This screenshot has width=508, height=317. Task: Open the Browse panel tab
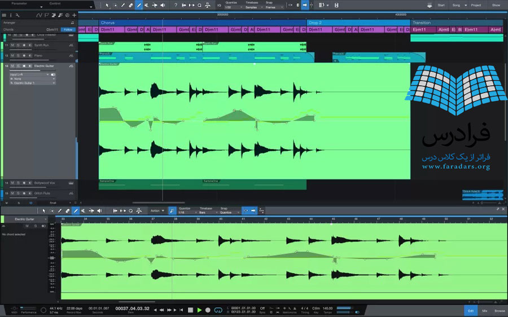pyautogui.click(x=500, y=310)
